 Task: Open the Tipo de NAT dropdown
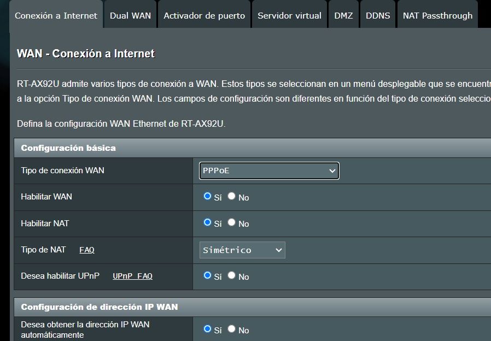click(x=242, y=250)
